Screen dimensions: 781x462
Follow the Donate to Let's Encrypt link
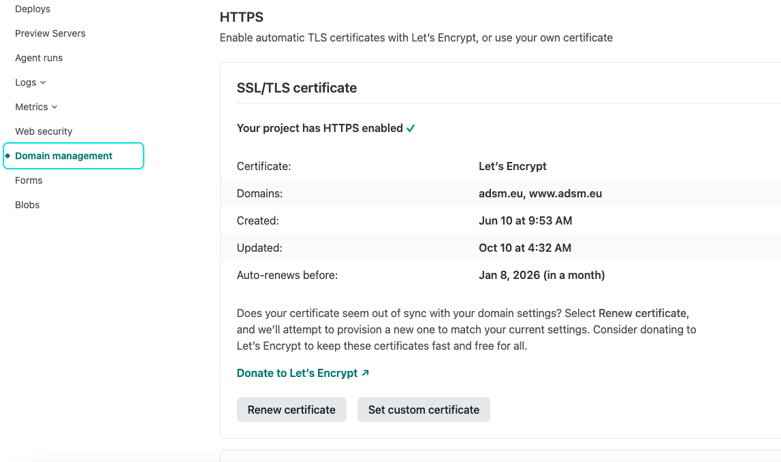[x=297, y=373]
